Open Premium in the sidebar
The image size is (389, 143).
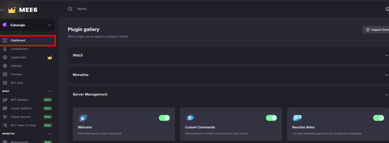(x=16, y=74)
